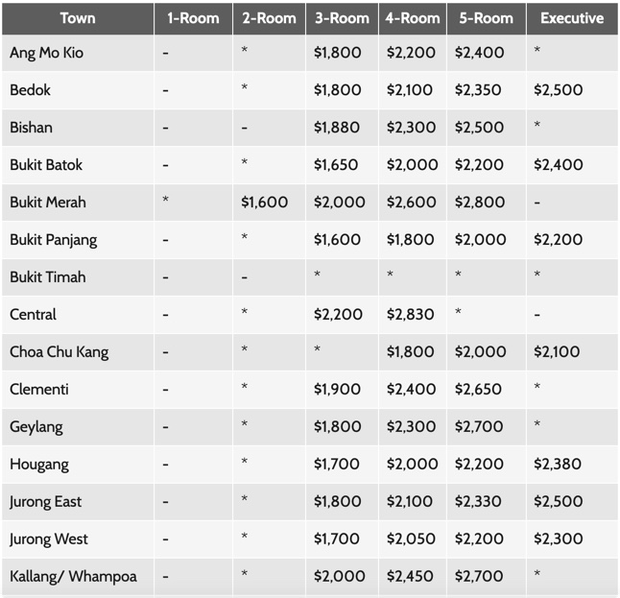Click the 4-Room column header
The image size is (620, 598).
[x=413, y=18]
